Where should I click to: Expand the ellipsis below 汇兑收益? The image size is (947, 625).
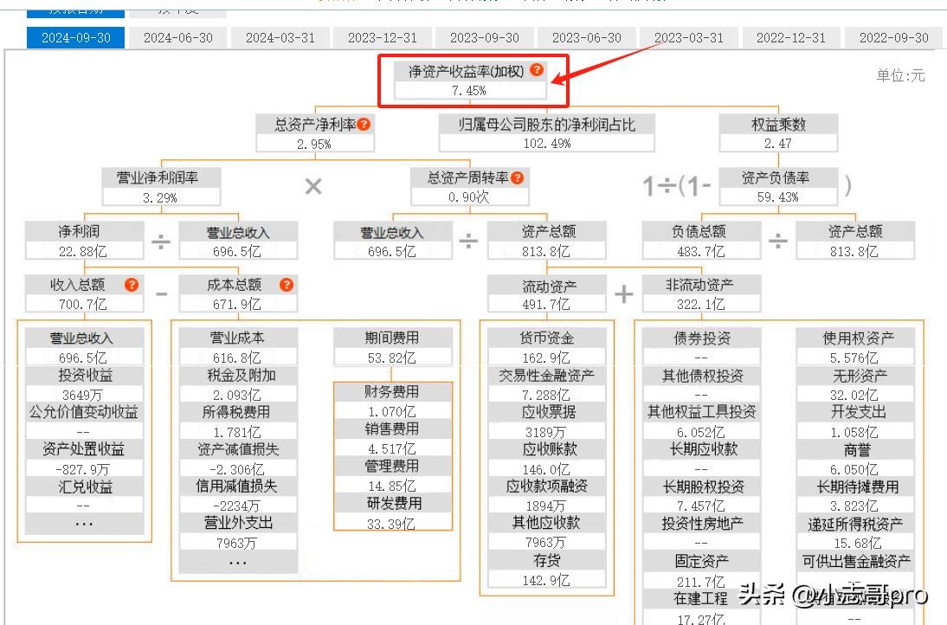pos(84,524)
